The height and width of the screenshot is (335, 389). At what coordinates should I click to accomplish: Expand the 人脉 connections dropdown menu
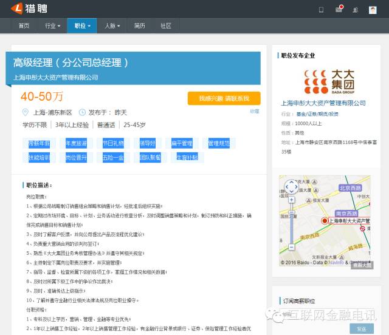112,25
